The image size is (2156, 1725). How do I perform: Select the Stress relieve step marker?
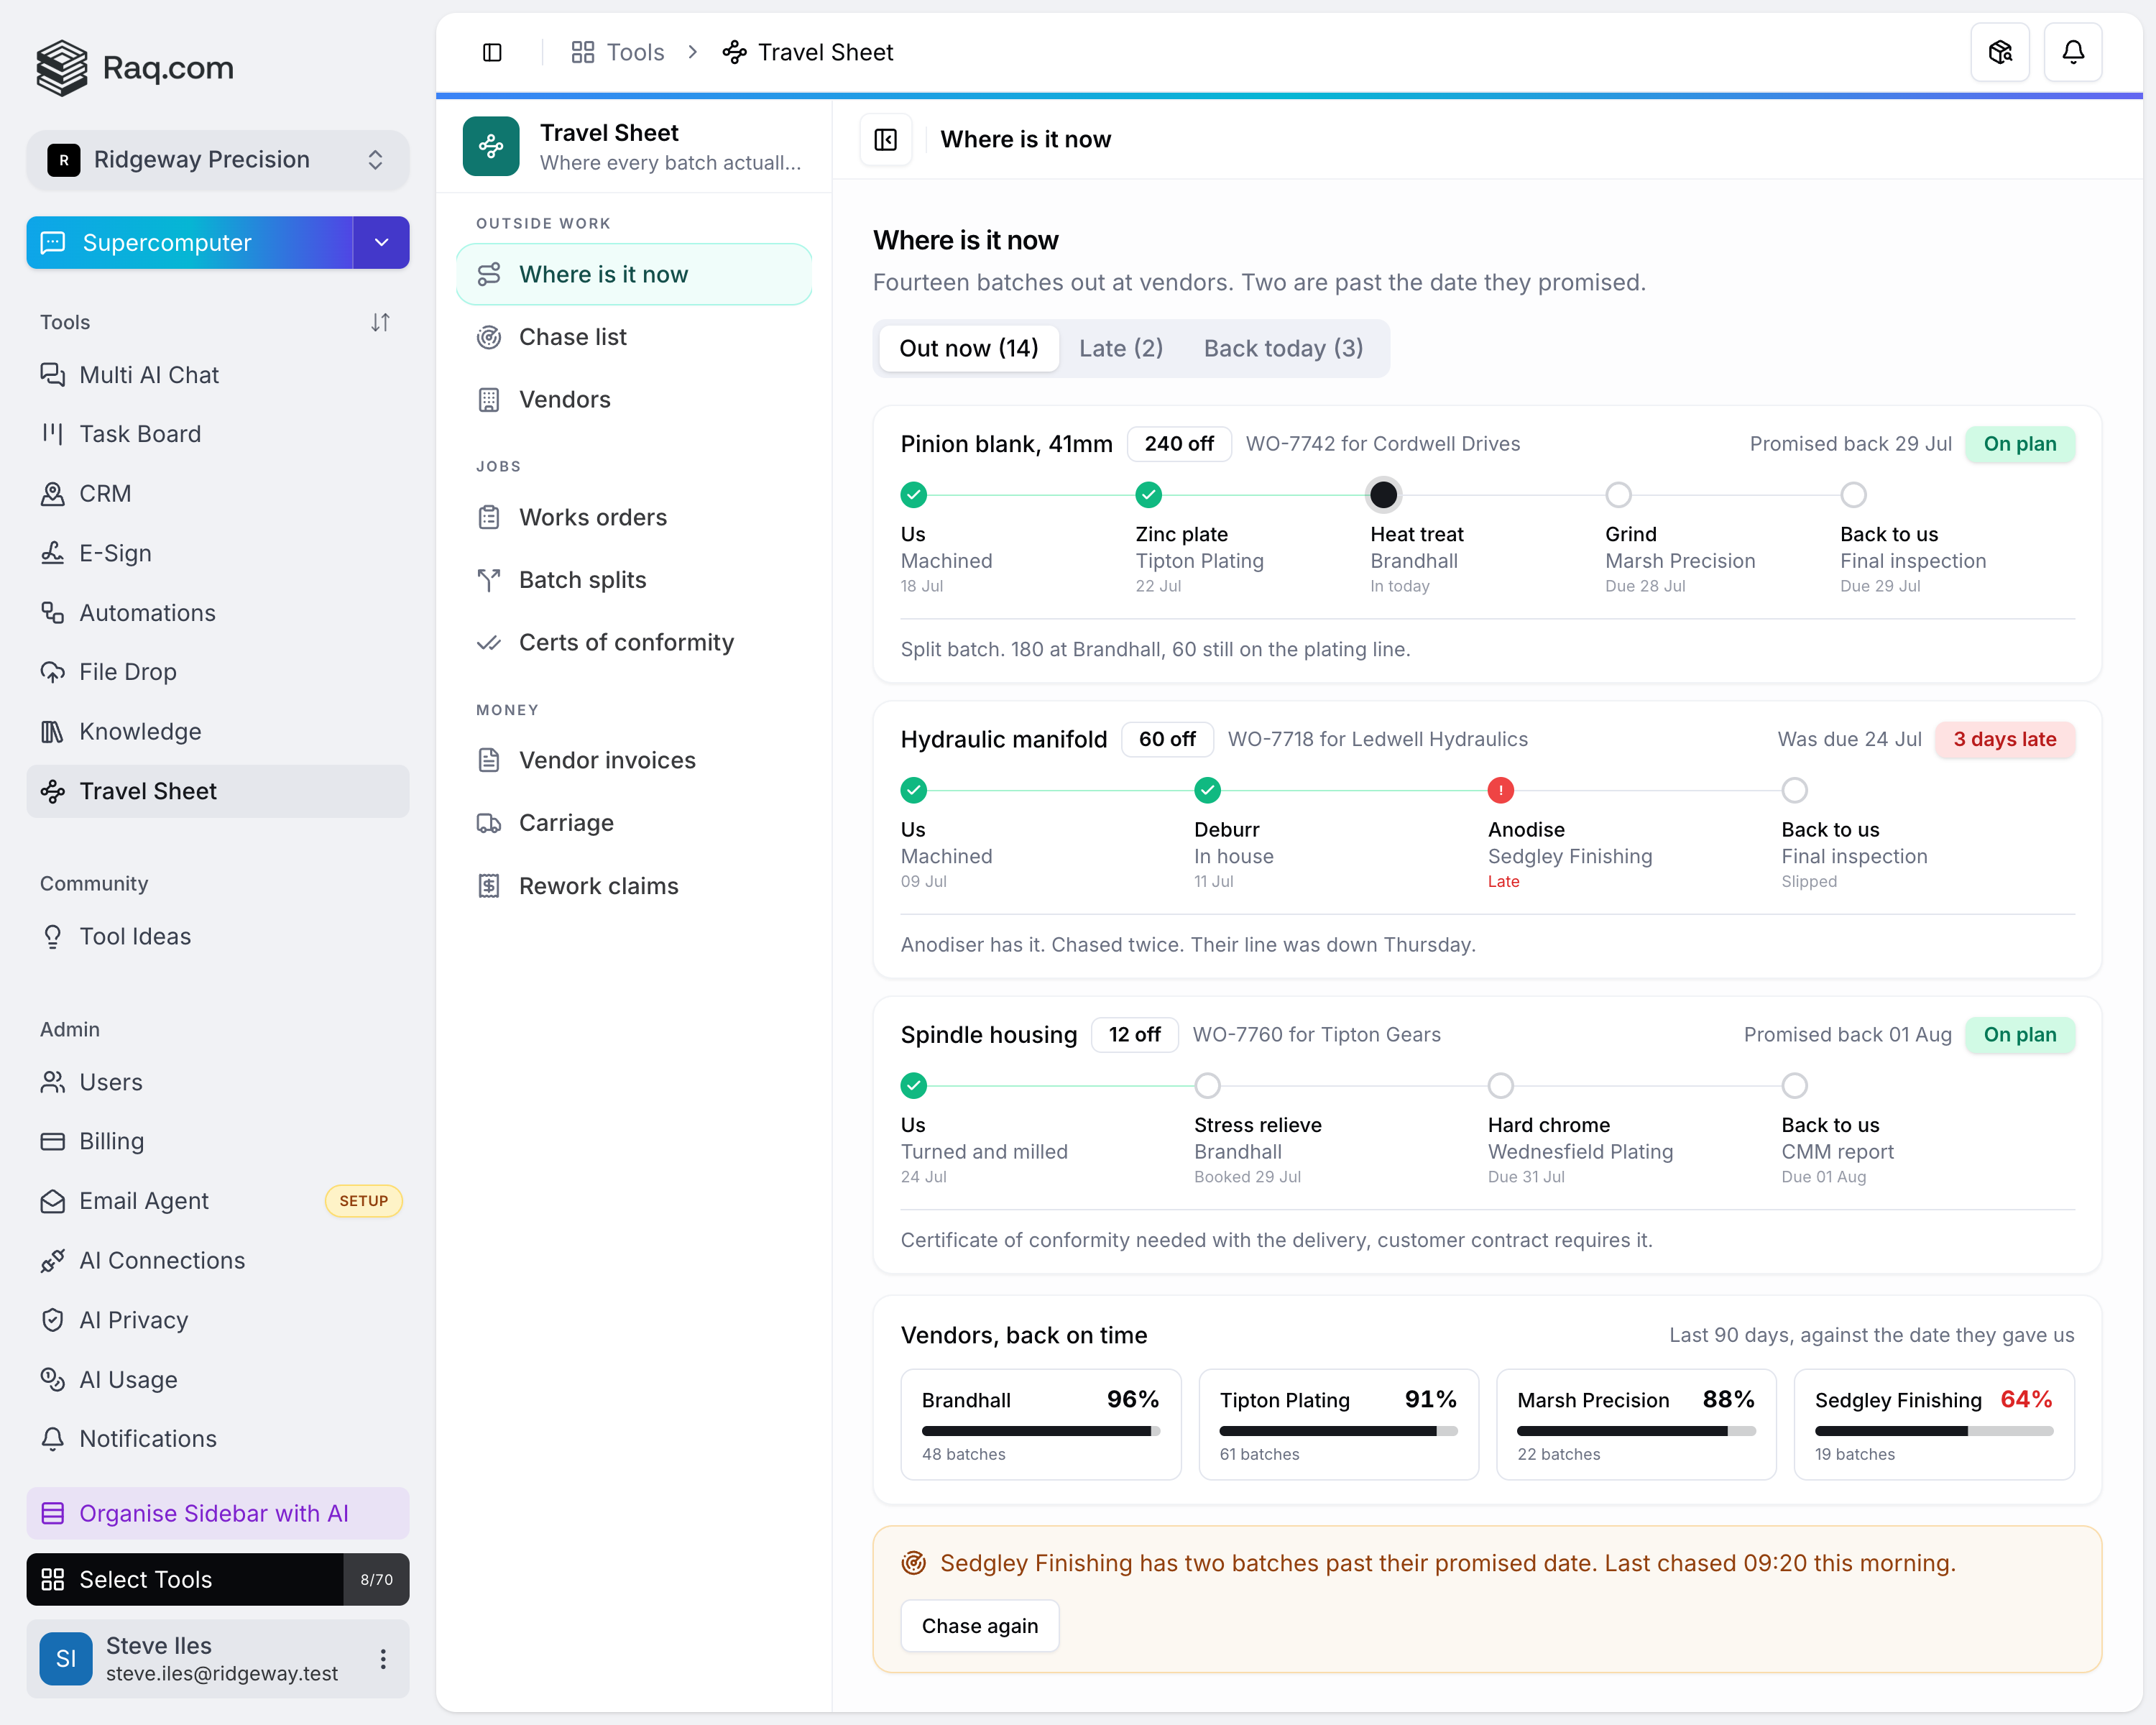pos(1207,1085)
